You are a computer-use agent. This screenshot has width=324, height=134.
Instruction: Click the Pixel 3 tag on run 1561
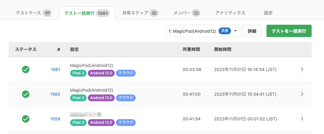coord(78,73)
